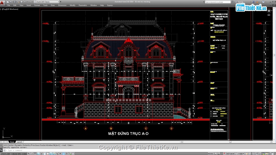Image resolution: width=276 pixels, height=155 pixels.
Task: Open the Express menu
Action: 110,5
